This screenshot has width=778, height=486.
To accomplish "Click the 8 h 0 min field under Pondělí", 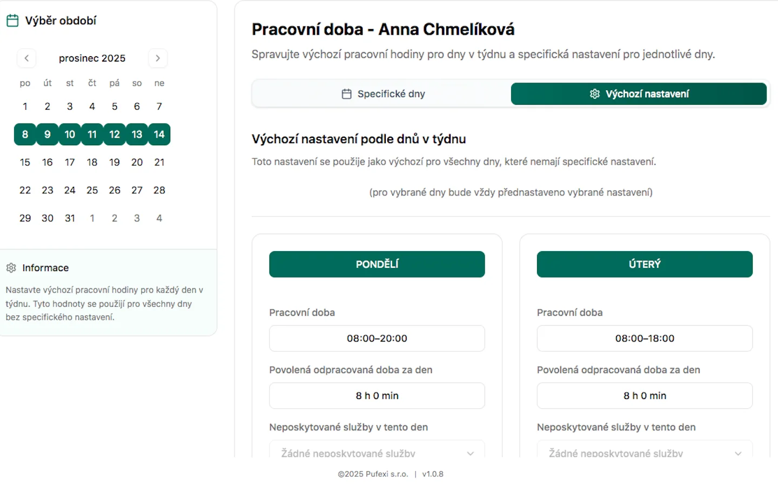I will [x=377, y=395].
